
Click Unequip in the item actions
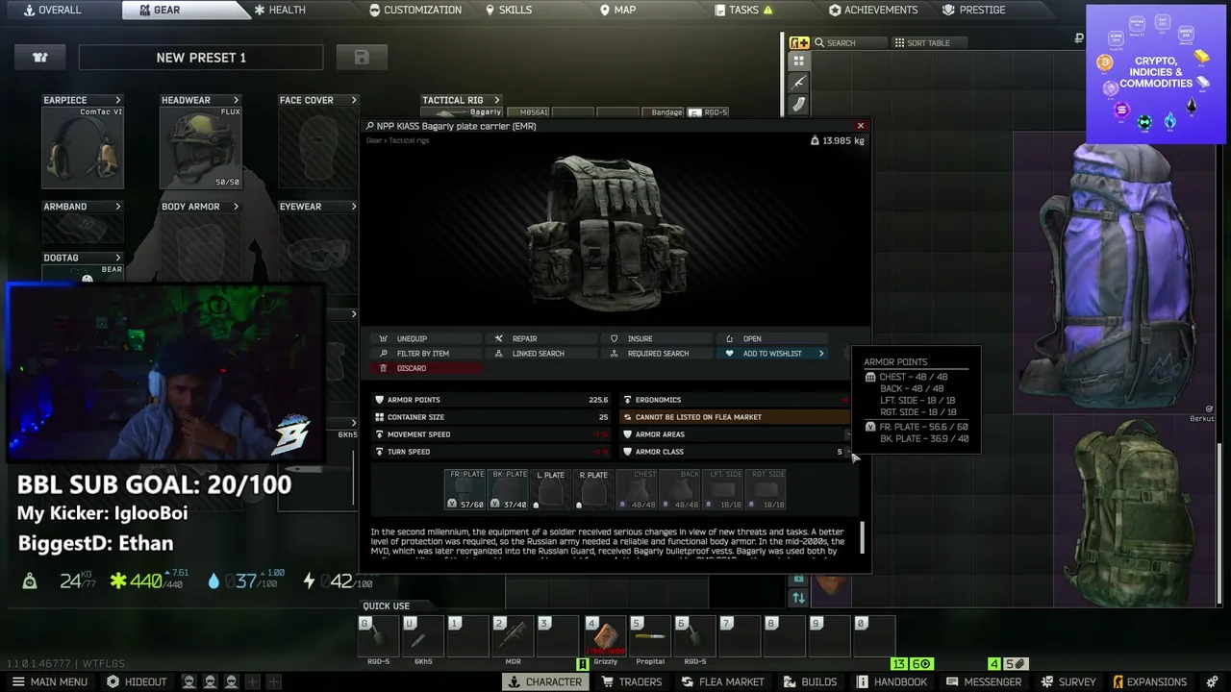pyautogui.click(x=424, y=338)
